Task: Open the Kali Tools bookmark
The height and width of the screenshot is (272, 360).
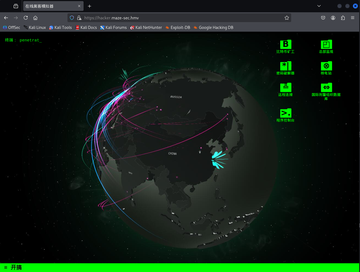Action: pyautogui.click(x=60, y=28)
